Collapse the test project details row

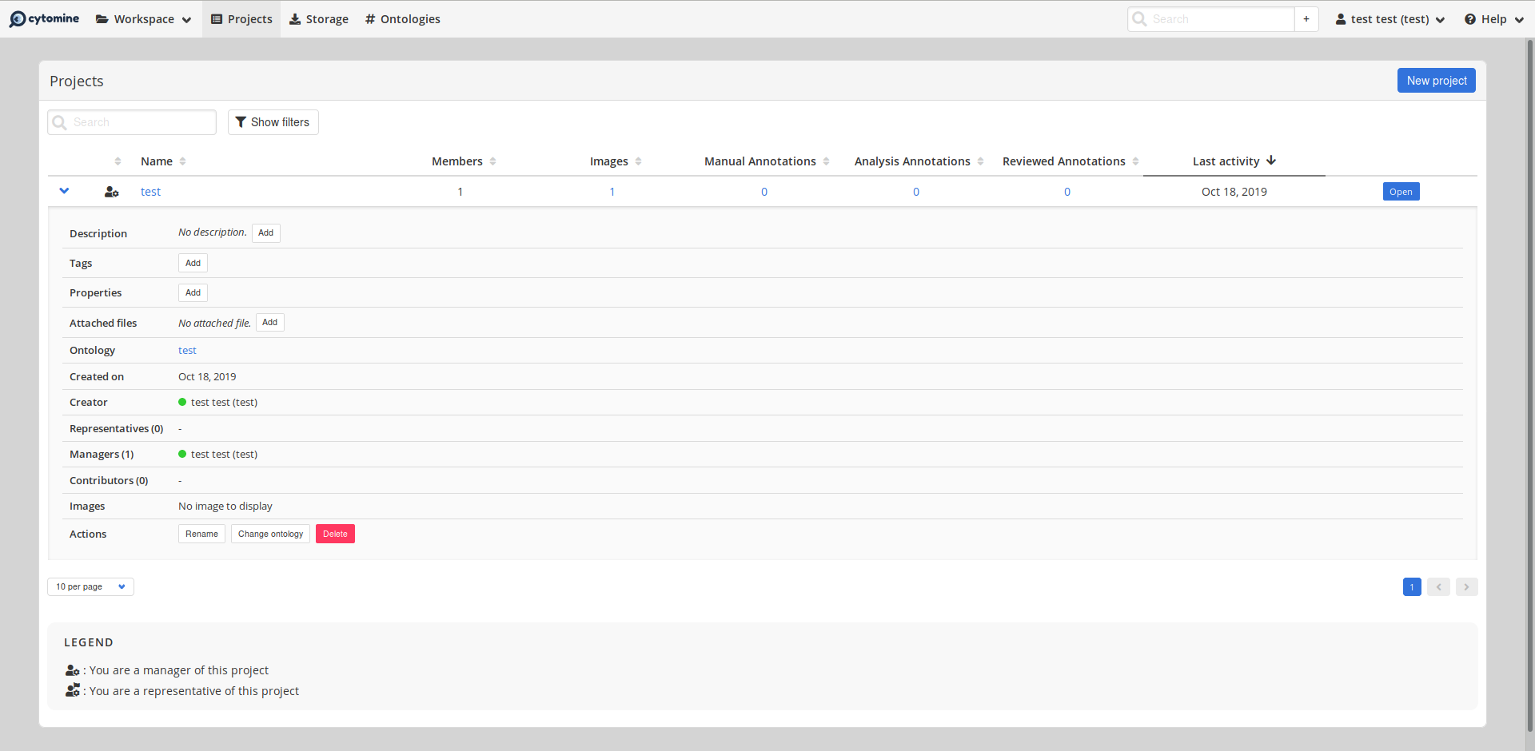[x=64, y=191]
